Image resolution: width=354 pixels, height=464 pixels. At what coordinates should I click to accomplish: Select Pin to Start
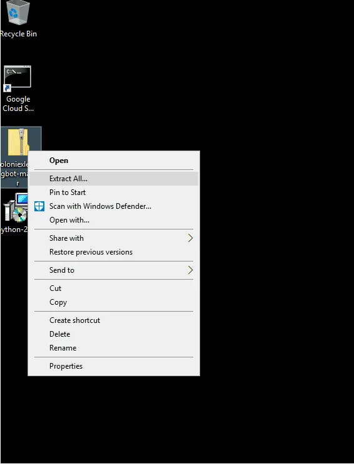(x=114, y=192)
